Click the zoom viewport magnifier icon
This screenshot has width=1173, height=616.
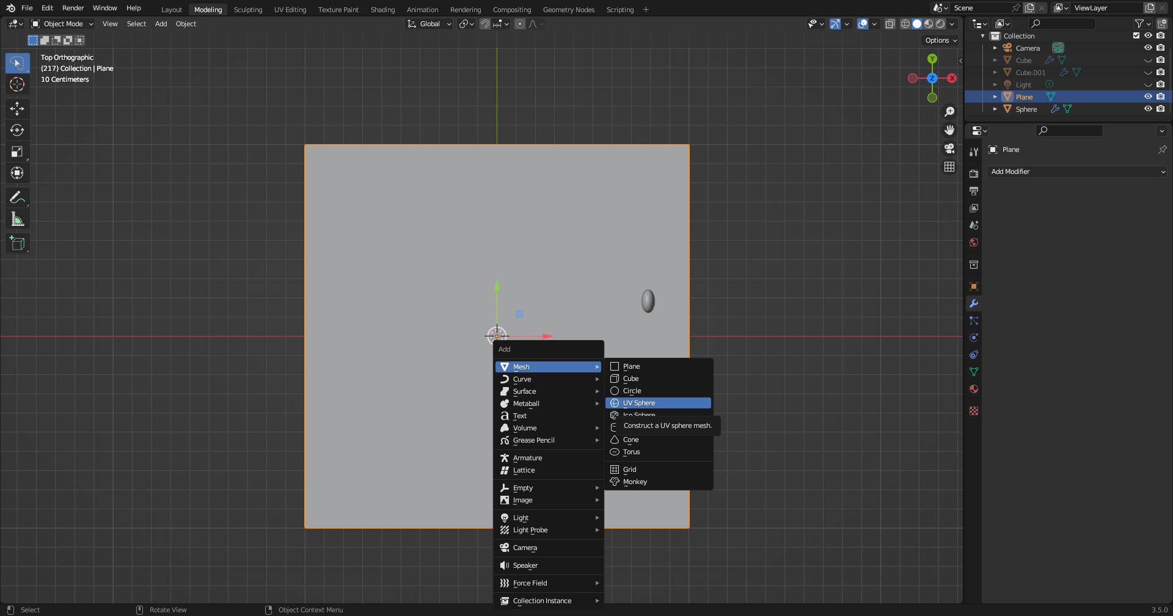click(x=949, y=112)
